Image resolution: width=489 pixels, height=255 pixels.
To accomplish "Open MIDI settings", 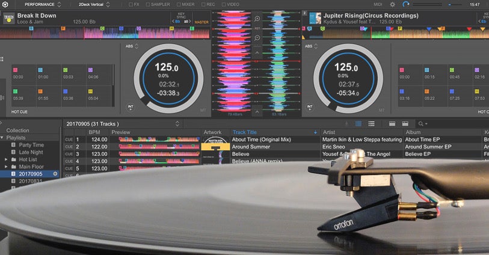I will click(x=378, y=4).
